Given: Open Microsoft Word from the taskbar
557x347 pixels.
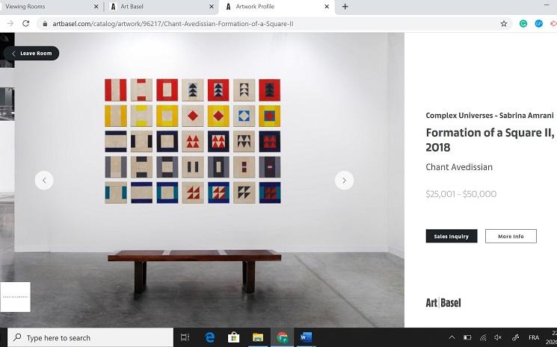Looking at the screenshot, I should (x=306, y=337).
